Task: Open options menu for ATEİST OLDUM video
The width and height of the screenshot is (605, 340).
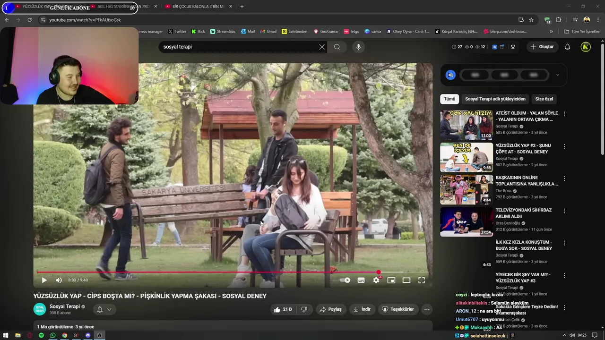Action: [x=564, y=114]
